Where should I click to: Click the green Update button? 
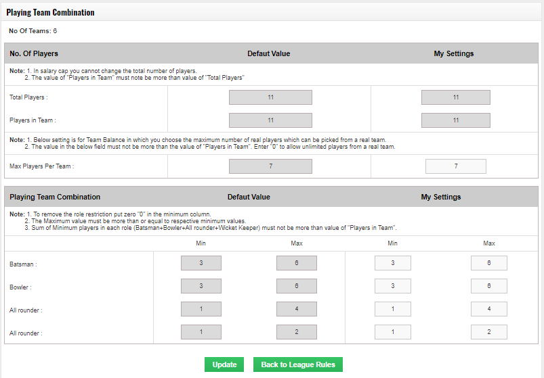[224, 364]
